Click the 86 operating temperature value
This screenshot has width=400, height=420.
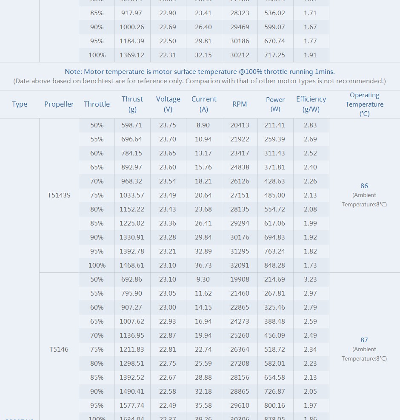pos(364,186)
